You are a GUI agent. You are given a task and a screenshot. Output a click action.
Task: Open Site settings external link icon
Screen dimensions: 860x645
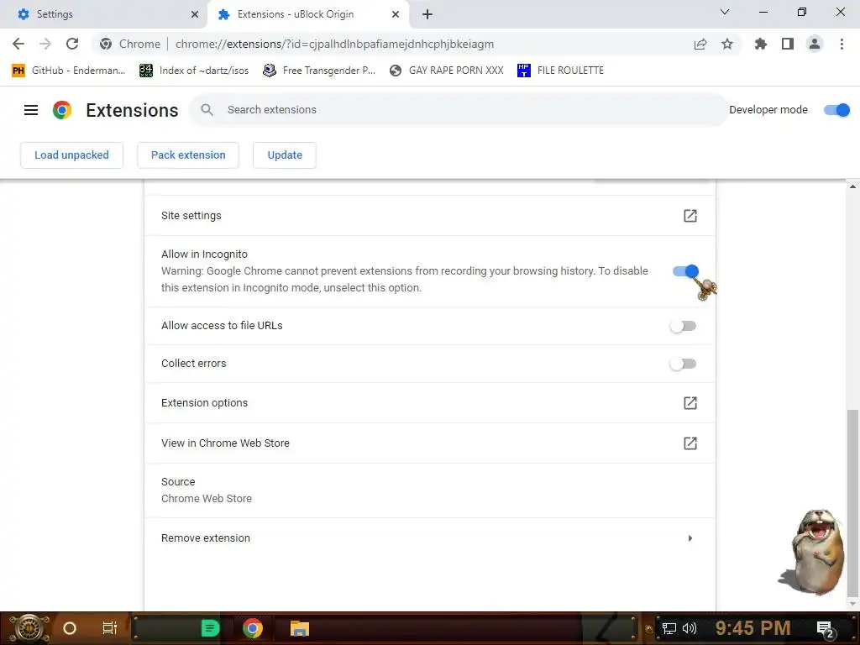pyautogui.click(x=690, y=216)
